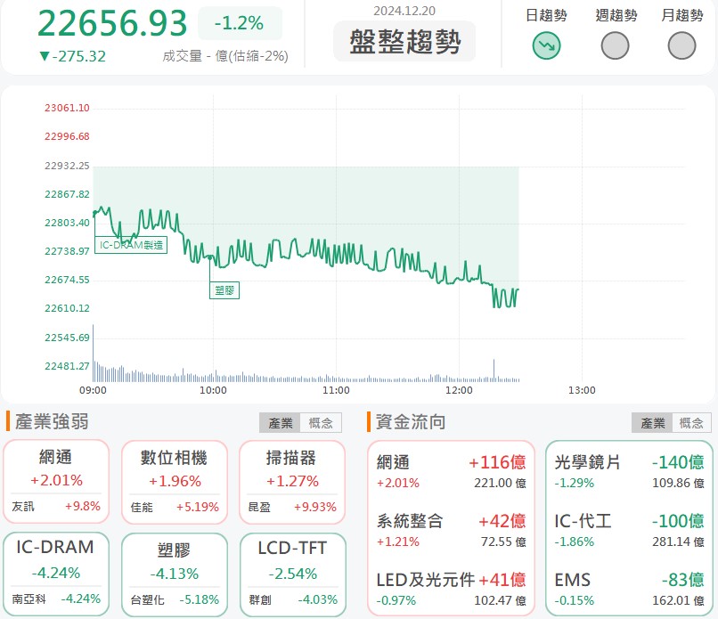Click EMS -83億 fund outflow row

629,589
